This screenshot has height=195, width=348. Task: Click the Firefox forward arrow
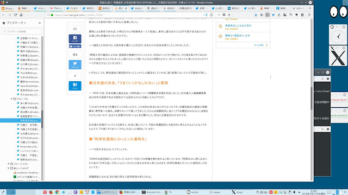tap(10, 15)
